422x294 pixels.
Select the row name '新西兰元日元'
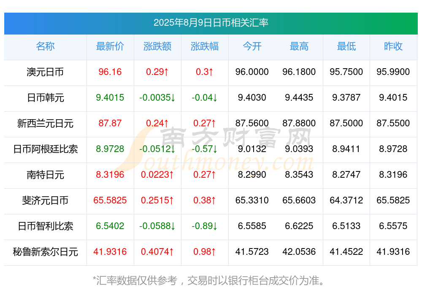point(45,123)
